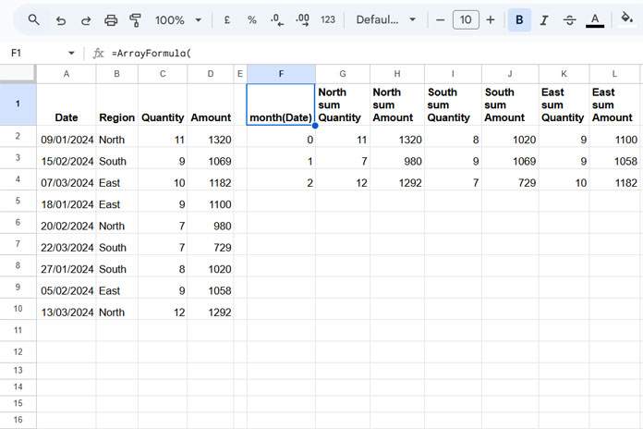The width and height of the screenshot is (643, 429).
Task: Click the Amount cell showing 1069 in column D
Action: tap(211, 158)
